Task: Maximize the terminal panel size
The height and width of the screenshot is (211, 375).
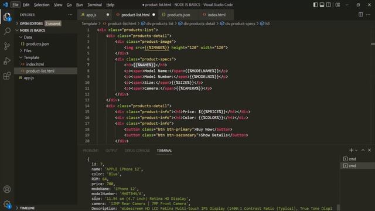Action: 363,150
